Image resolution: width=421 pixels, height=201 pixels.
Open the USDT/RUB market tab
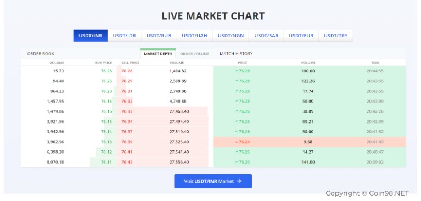(159, 36)
